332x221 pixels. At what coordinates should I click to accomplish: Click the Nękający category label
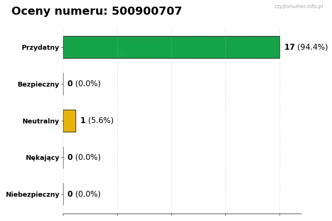(x=42, y=158)
